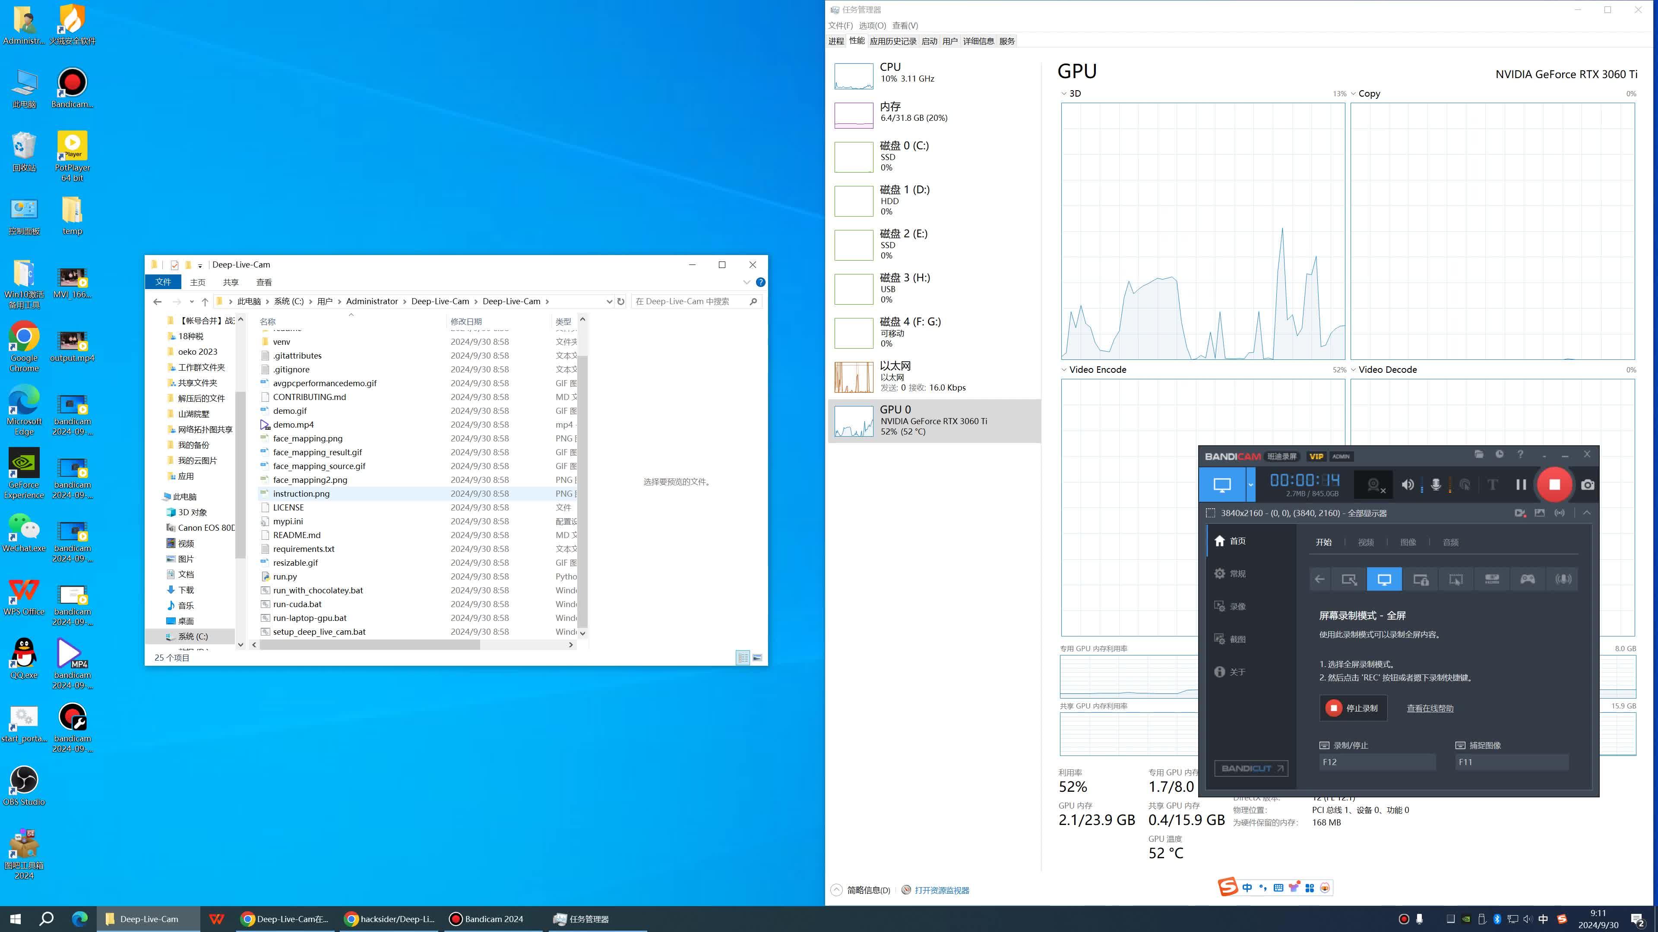Toggle Bandicam speaker sound recording

pyautogui.click(x=1408, y=484)
